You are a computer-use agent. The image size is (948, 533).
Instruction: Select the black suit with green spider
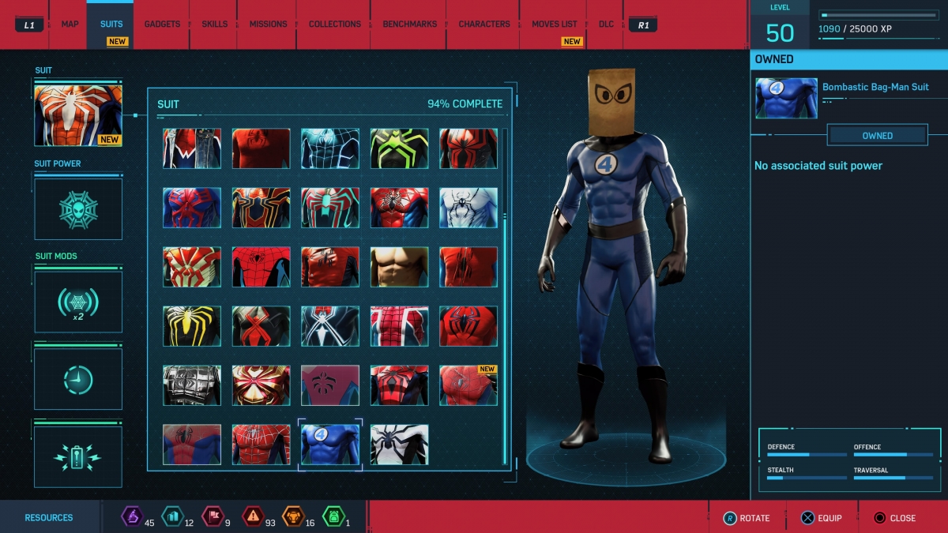coord(399,148)
